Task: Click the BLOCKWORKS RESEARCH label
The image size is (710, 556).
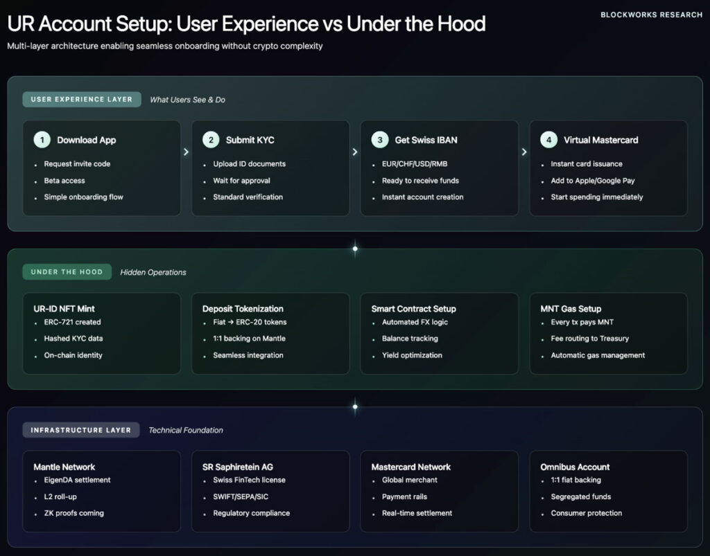Action: click(651, 15)
